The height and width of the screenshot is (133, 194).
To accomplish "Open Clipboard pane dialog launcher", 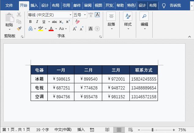I will tap(22, 37).
